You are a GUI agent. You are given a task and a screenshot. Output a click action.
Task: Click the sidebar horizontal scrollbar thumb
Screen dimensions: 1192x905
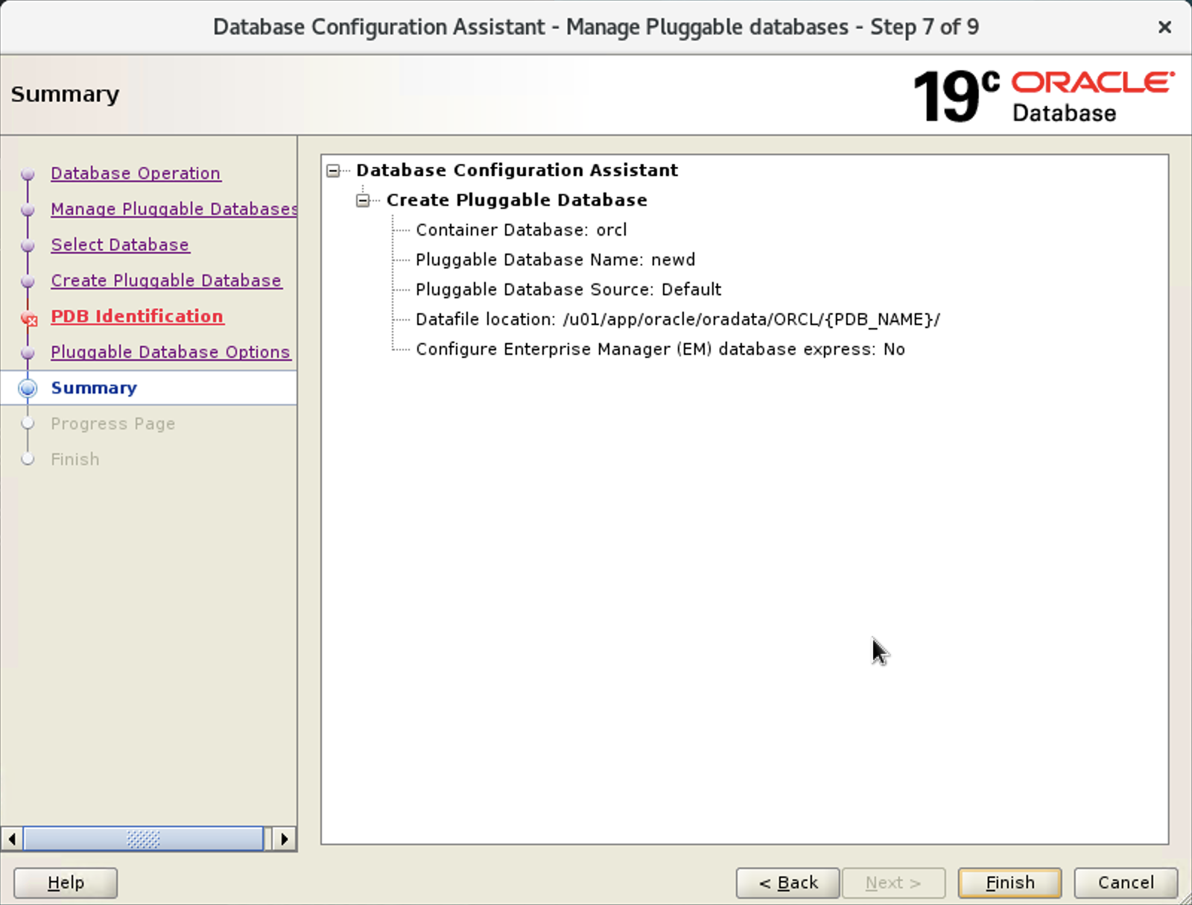[x=143, y=839]
